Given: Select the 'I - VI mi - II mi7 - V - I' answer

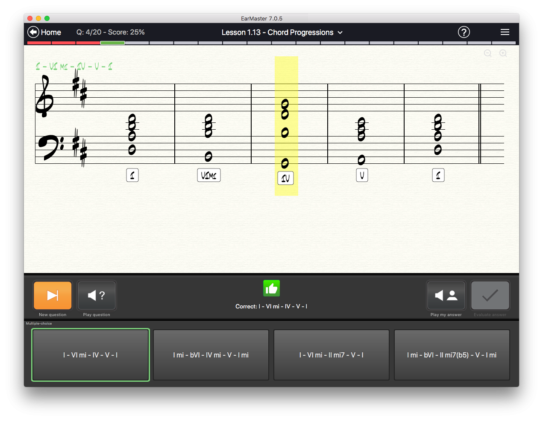Looking at the screenshot, I should (331, 354).
